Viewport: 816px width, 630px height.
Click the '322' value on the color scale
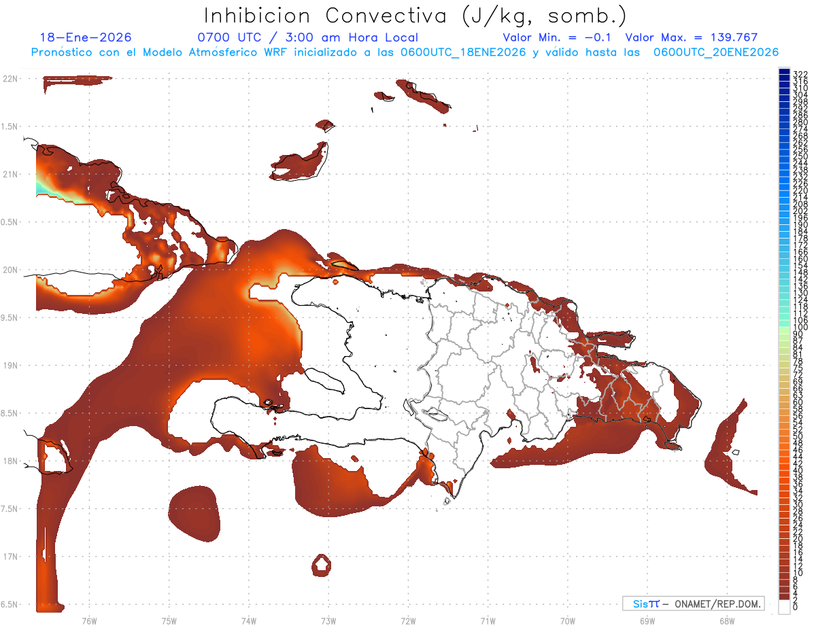coord(800,74)
